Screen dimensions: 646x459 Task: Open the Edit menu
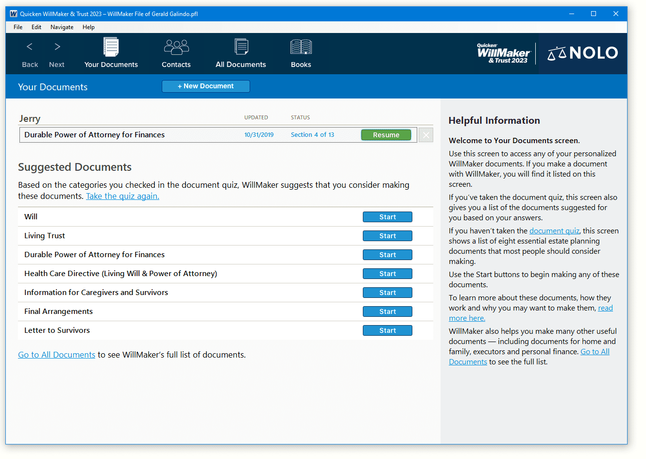pos(36,27)
